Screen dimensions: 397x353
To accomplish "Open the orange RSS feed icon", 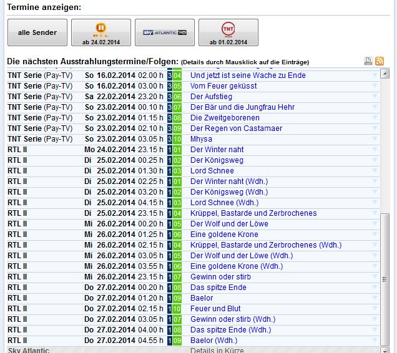I will pos(379,61).
